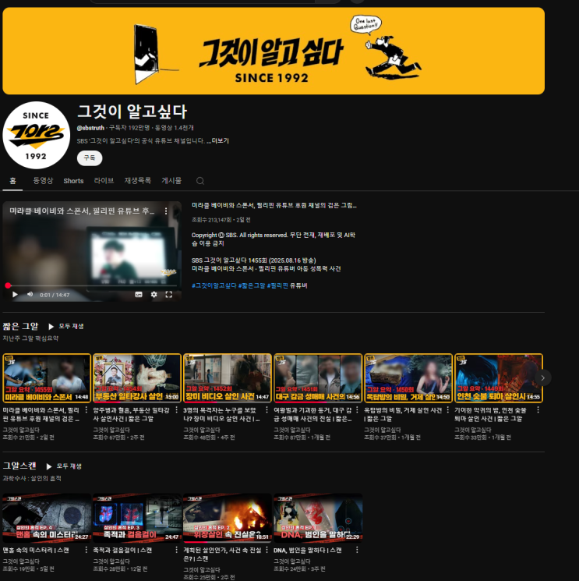Open options for DNA, 범인을 말하다 video
Image resolution: width=579 pixels, height=581 pixels.
pyautogui.click(x=357, y=550)
